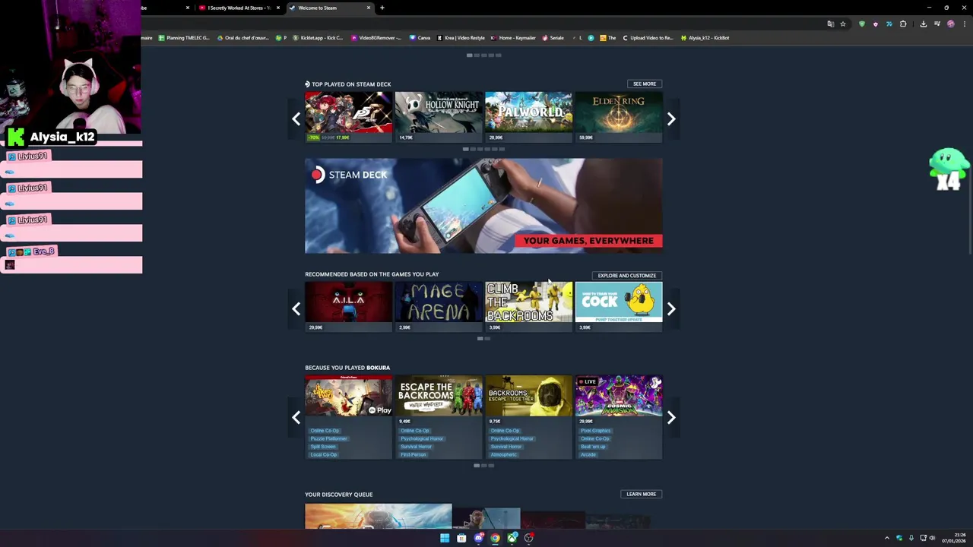973x547 pixels.
Task: Open the Chrome profile avatar
Action: (x=950, y=24)
